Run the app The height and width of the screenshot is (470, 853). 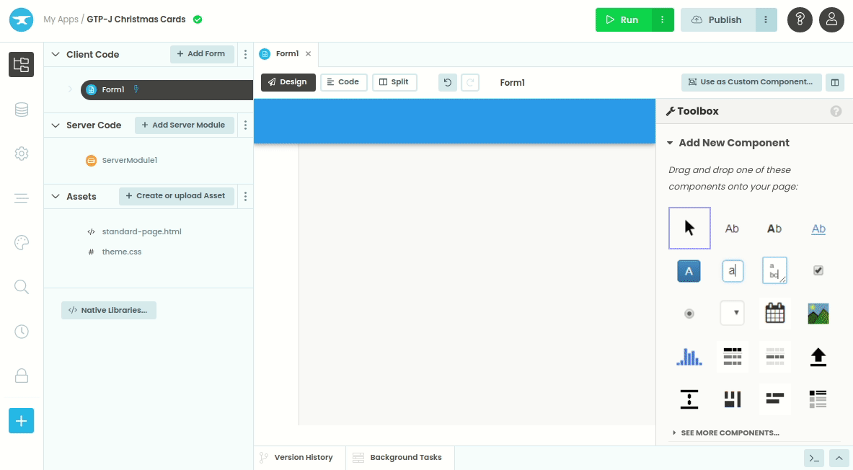[623, 20]
